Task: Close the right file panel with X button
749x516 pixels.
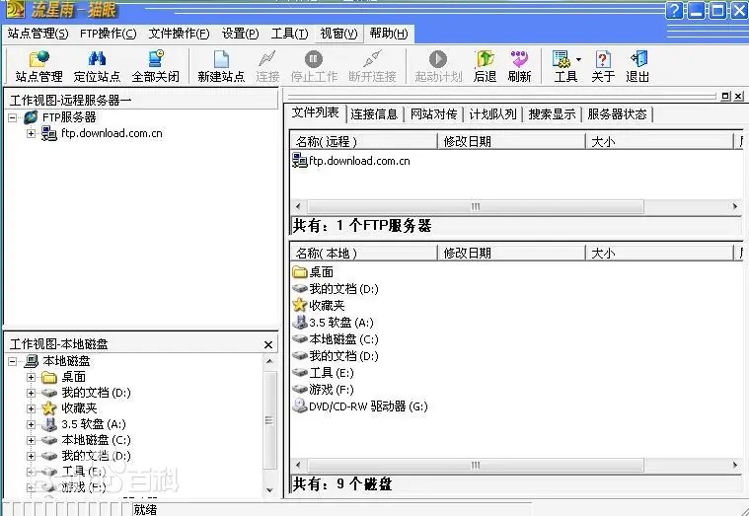Action: (x=738, y=96)
